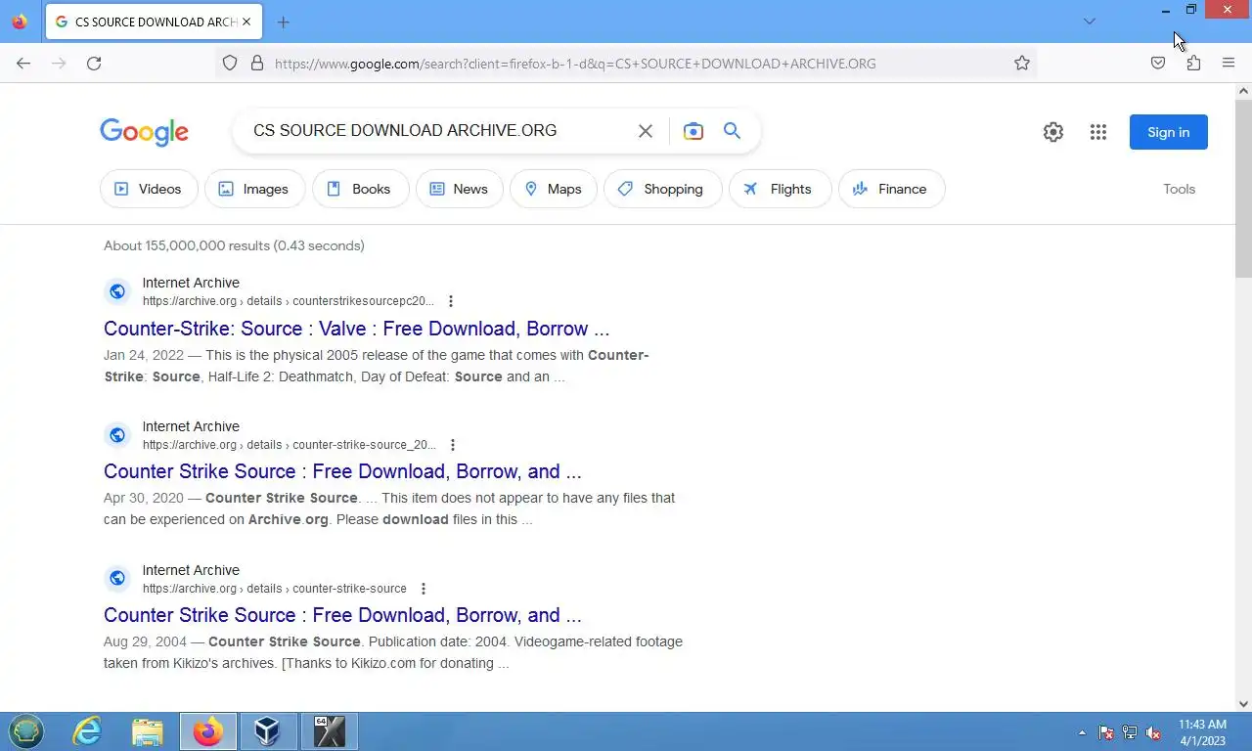This screenshot has width=1252, height=751.
Task: Click globe favicon of the Aug 29, 2004 result
Action: [x=117, y=579]
